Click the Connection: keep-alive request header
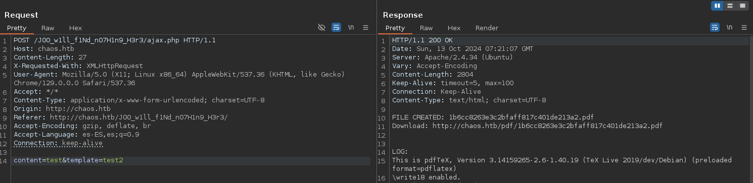Image resolution: width=753 pixels, height=183 pixels. [58, 143]
